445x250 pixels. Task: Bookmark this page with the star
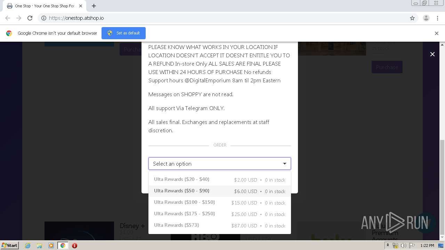[x=412, y=18]
